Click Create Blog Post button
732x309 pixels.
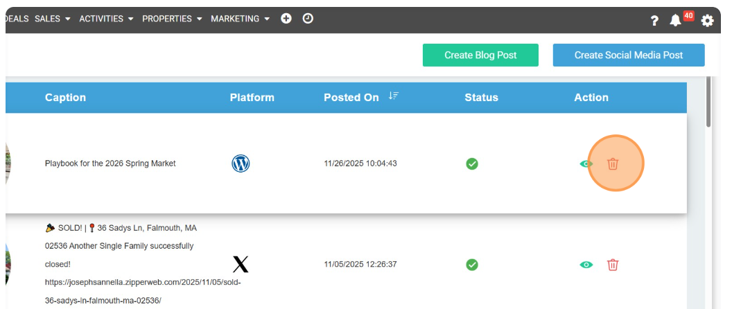(x=480, y=55)
